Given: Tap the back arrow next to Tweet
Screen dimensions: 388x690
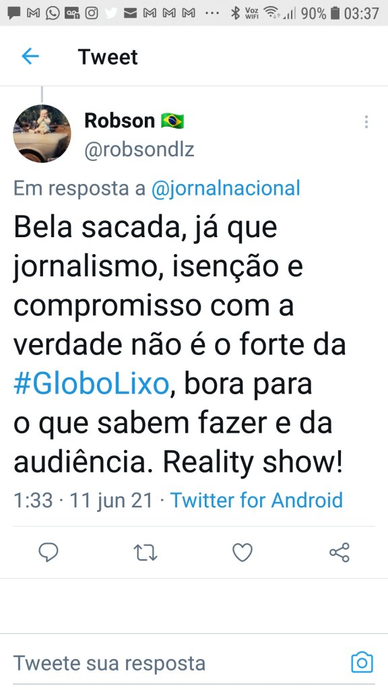Looking at the screenshot, I should click(x=30, y=57).
